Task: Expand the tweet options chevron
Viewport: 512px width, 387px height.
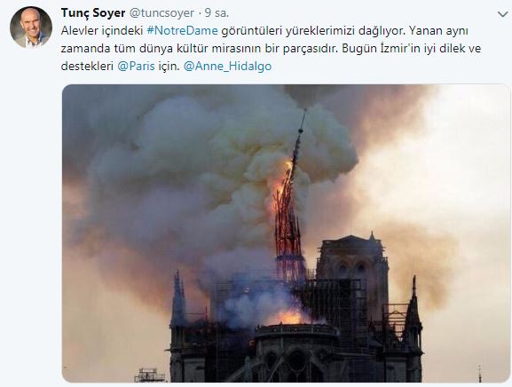Action: (x=503, y=14)
